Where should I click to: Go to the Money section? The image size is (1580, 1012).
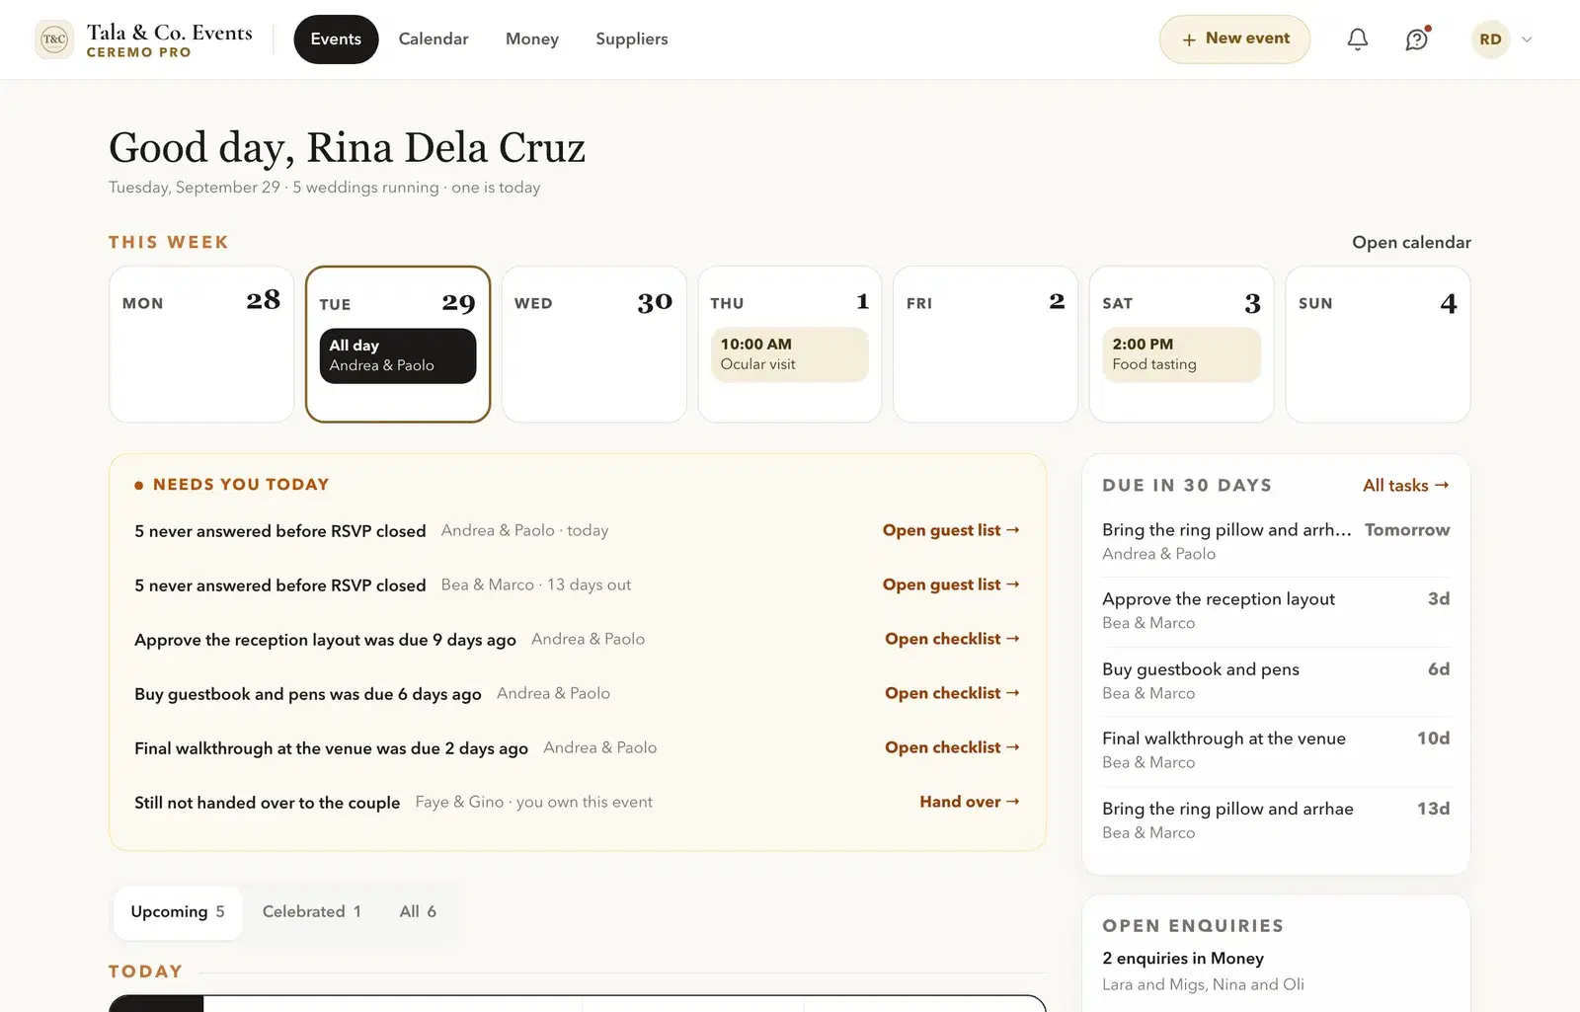pos(532,39)
